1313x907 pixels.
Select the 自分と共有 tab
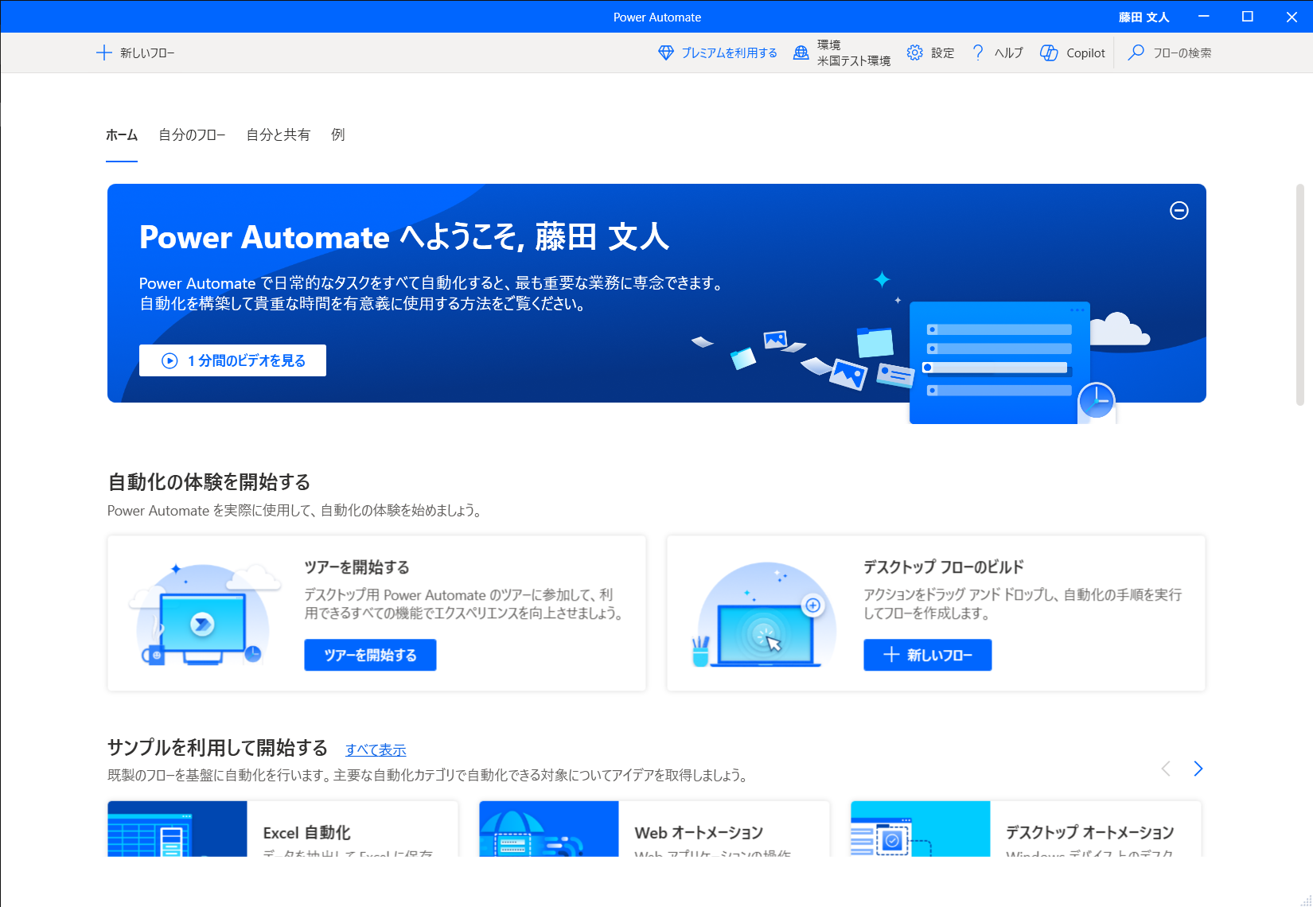click(x=278, y=134)
